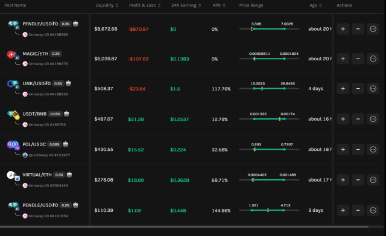
Task: Sort positions by Profit & Loss
Action: pyautogui.click(x=145, y=5)
